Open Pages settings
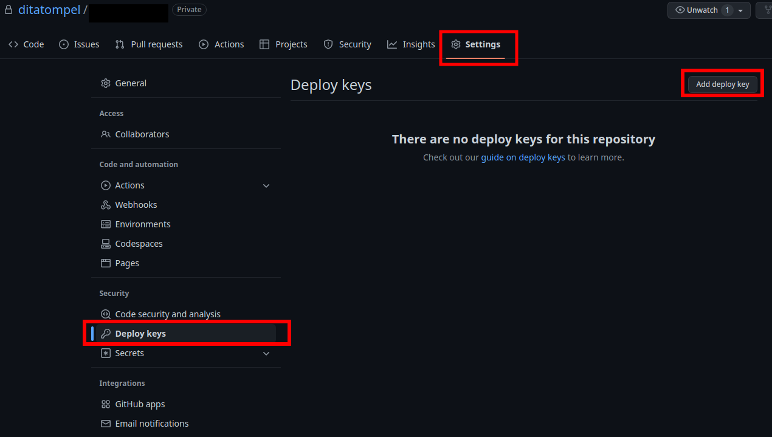The width and height of the screenshot is (772, 437). pyautogui.click(x=186, y=263)
